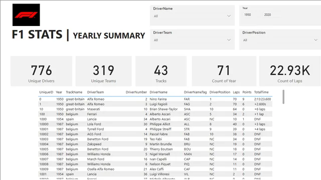Screen dimensions: 321x180
Task: Select the Luigi Fagioli cell
Action: [158, 104]
